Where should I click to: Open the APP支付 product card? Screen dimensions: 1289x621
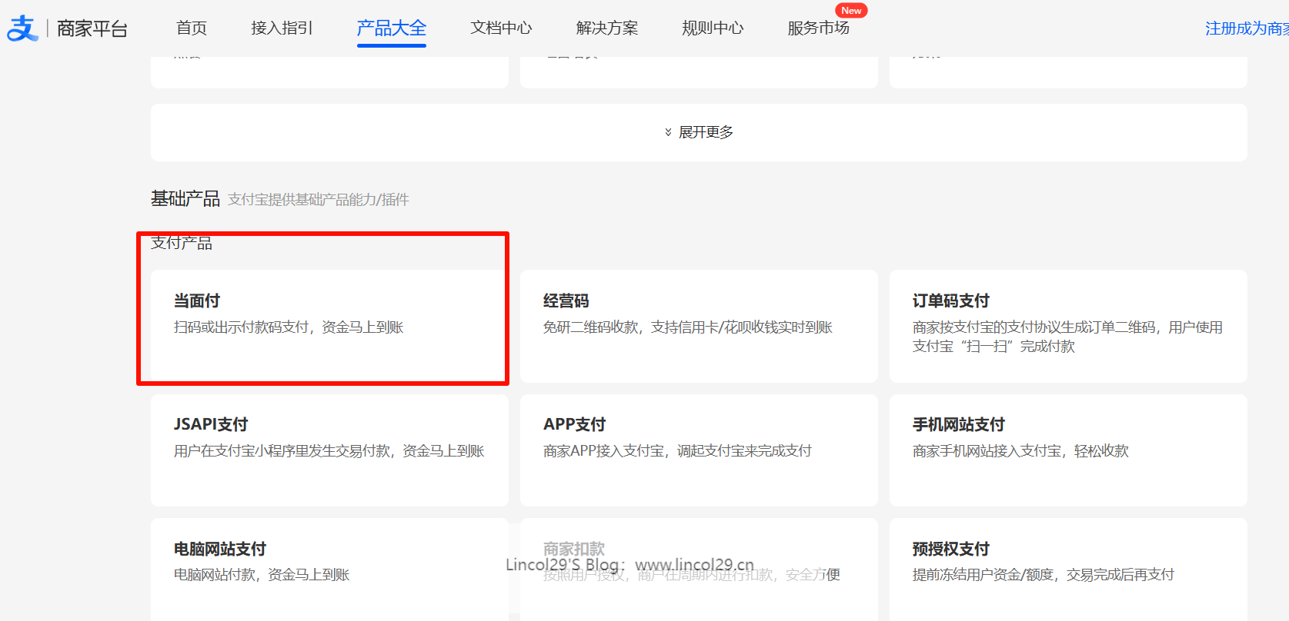pos(699,450)
